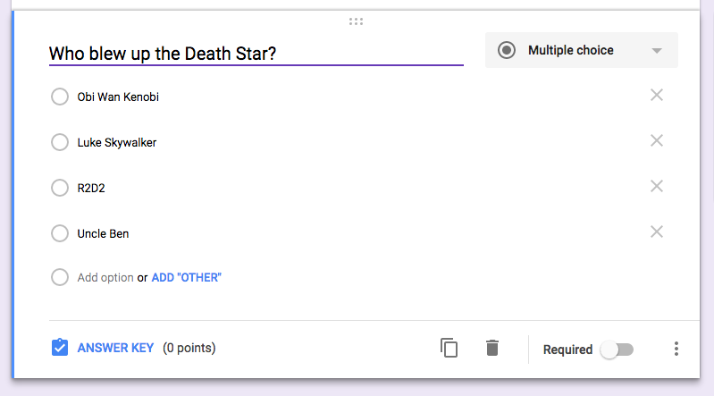This screenshot has width=714, height=396.
Task: Select the Luke Skywalker radio button
Action: 60,142
